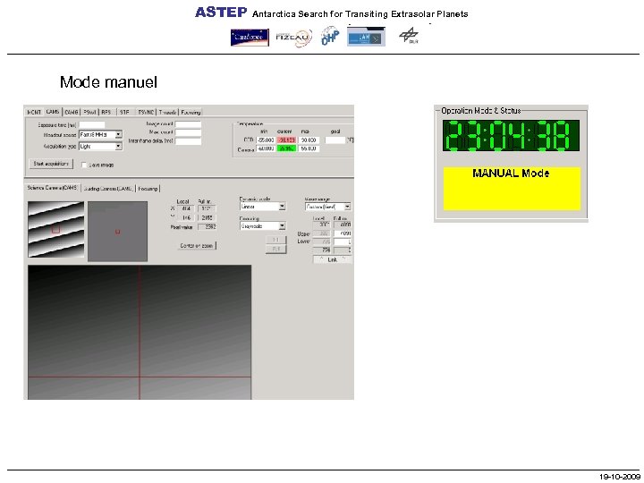This screenshot has width=644, height=483.
Task: Click the LAM logo in header
Action: point(366,37)
